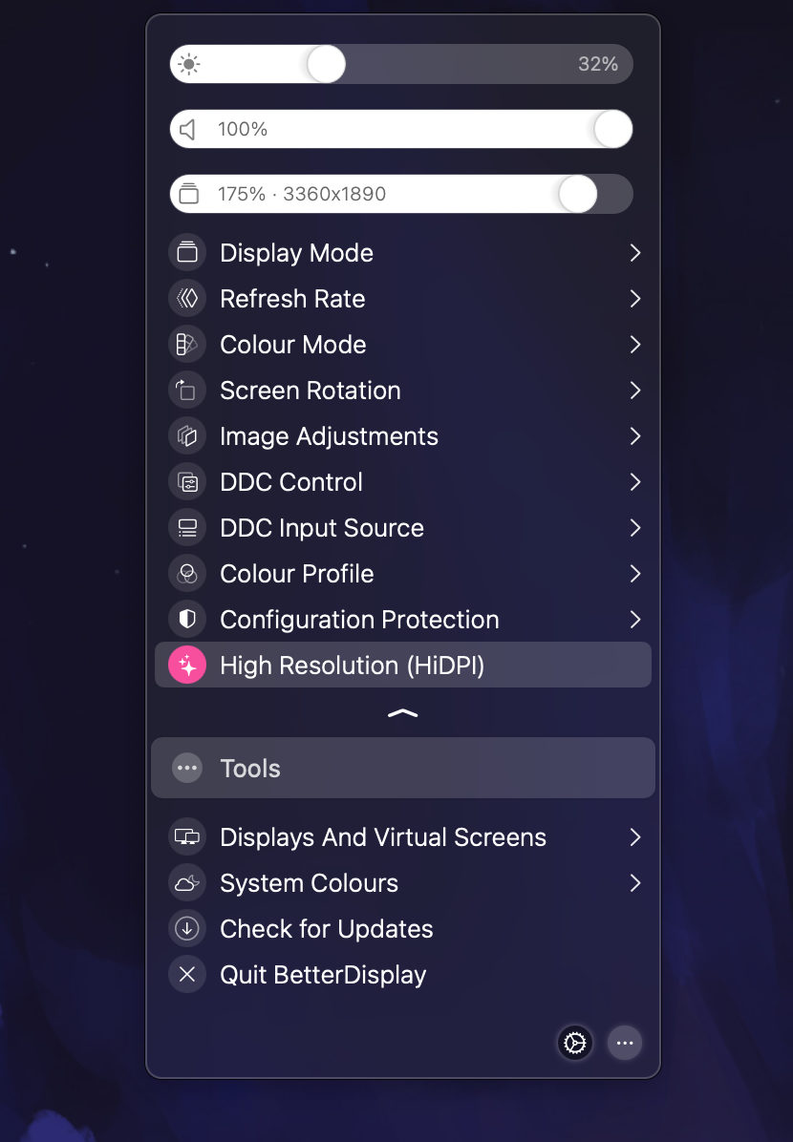
Task: Quit BetterDisplay
Action: coord(322,975)
